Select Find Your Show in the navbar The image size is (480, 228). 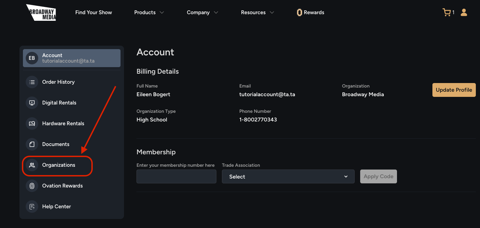(93, 12)
